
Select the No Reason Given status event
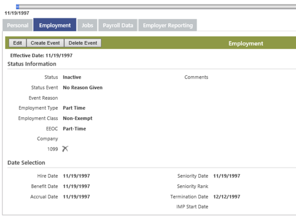click(x=83, y=88)
